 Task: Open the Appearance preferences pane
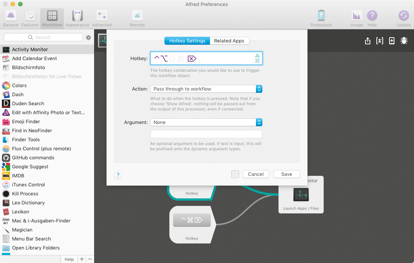77,18
